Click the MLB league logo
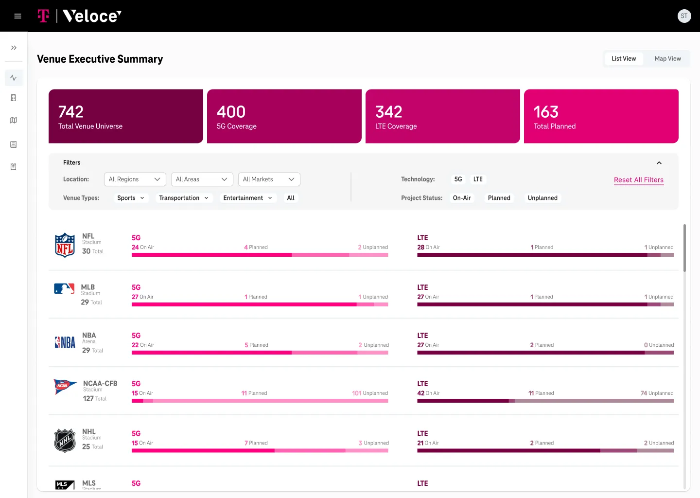700x498 pixels. pos(64,288)
